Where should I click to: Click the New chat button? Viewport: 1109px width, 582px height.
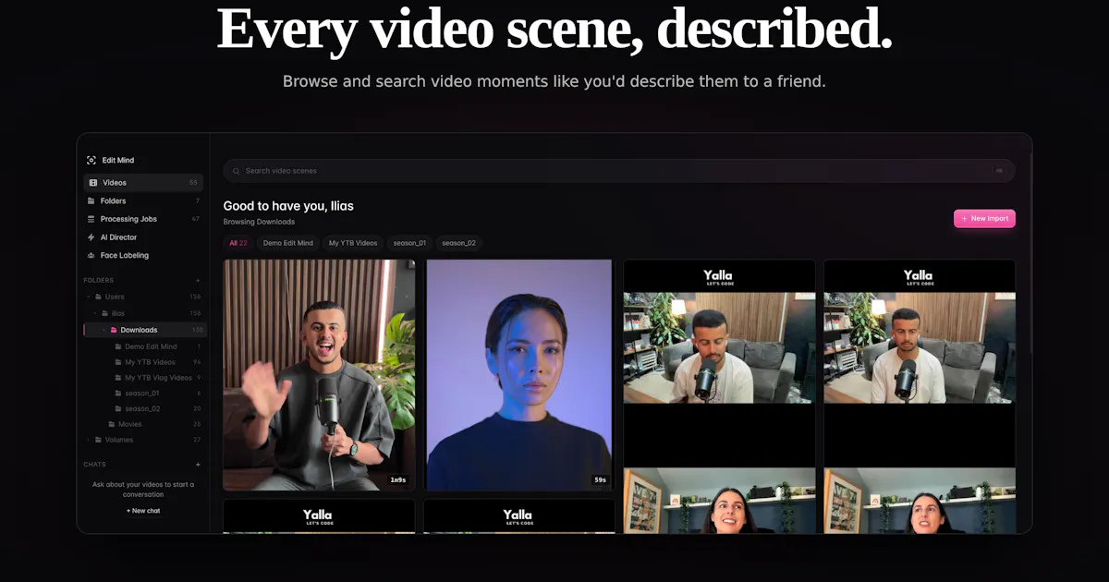click(x=143, y=511)
